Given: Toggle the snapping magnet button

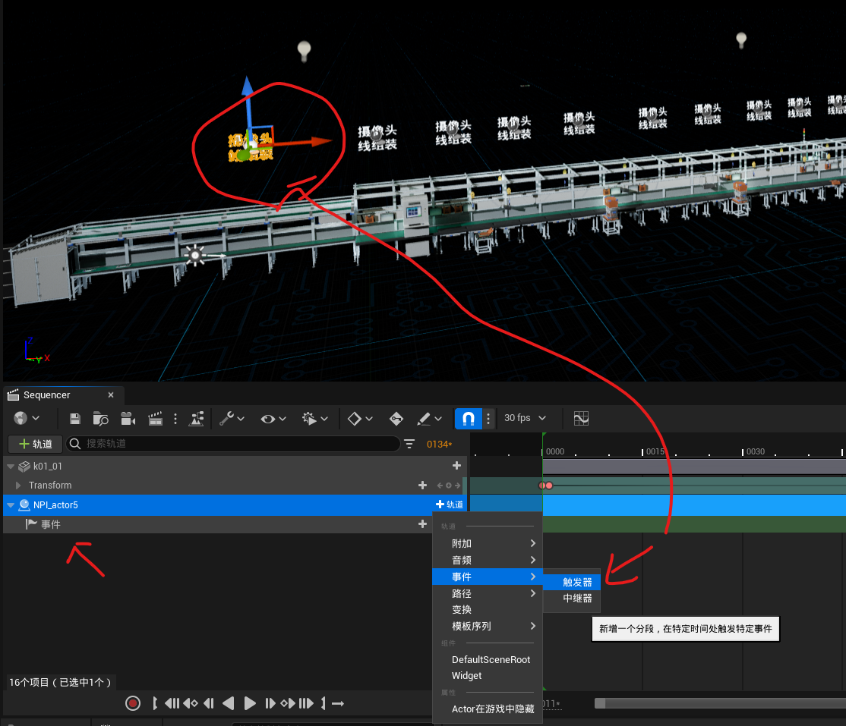Looking at the screenshot, I should coord(469,418).
